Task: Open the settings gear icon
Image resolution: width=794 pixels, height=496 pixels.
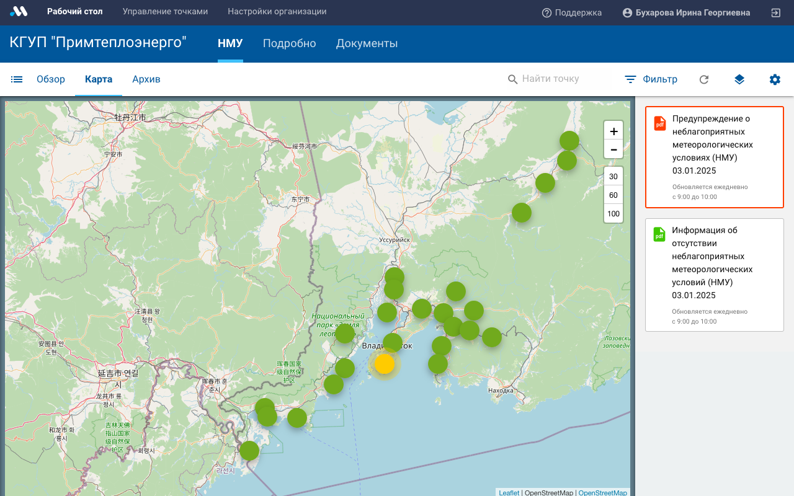Action: [x=775, y=79]
